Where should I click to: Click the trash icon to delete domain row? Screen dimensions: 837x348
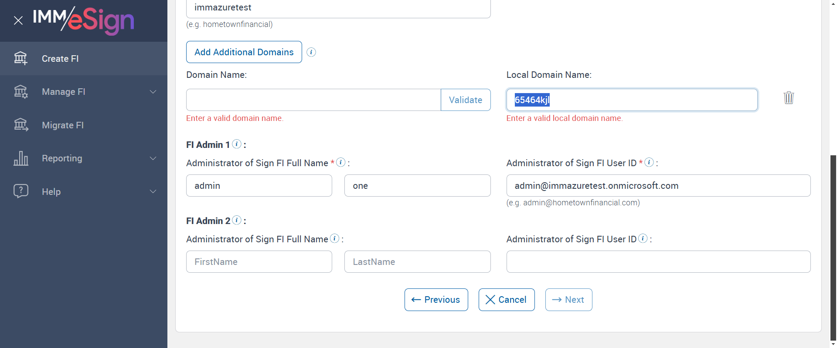point(789,97)
